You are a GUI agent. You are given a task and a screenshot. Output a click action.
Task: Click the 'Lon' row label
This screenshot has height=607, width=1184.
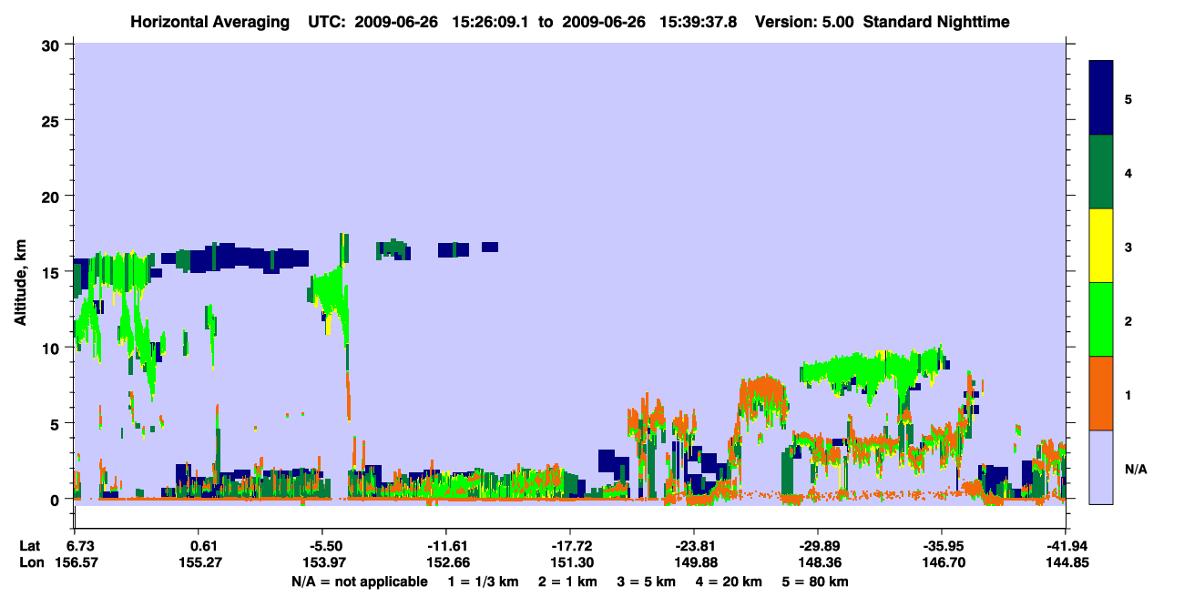30,562
